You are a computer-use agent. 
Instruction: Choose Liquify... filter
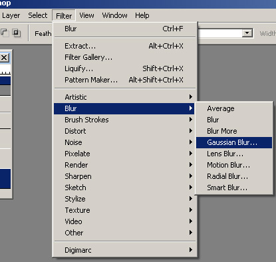tap(124, 68)
